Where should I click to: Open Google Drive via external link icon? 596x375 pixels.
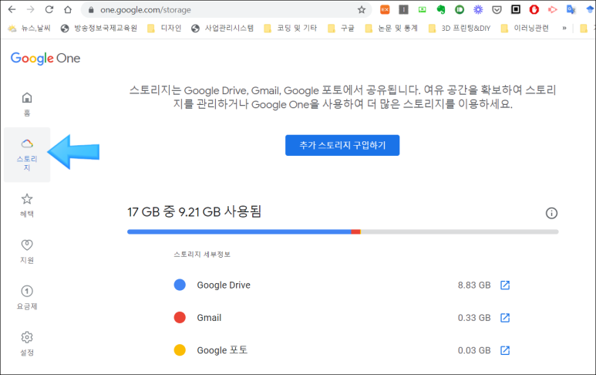[505, 285]
